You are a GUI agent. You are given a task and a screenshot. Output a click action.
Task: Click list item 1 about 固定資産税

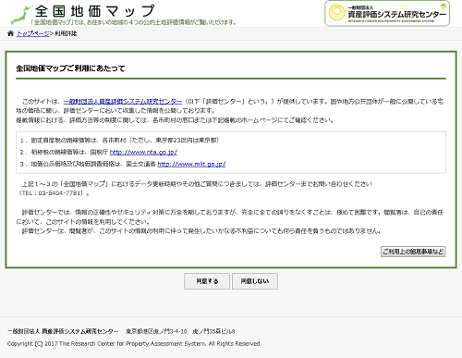(119, 141)
